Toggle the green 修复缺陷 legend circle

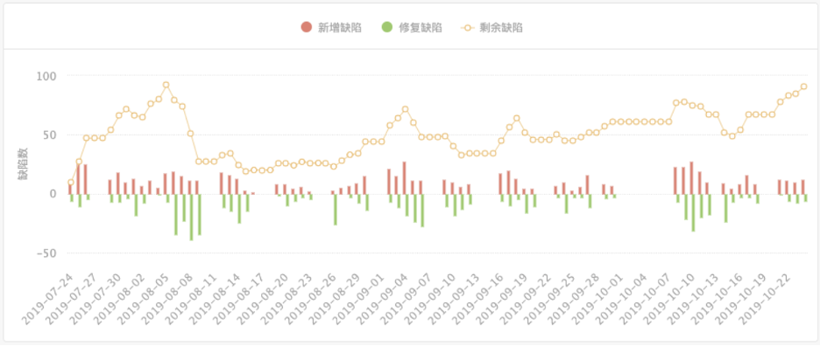[x=387, y=27]
